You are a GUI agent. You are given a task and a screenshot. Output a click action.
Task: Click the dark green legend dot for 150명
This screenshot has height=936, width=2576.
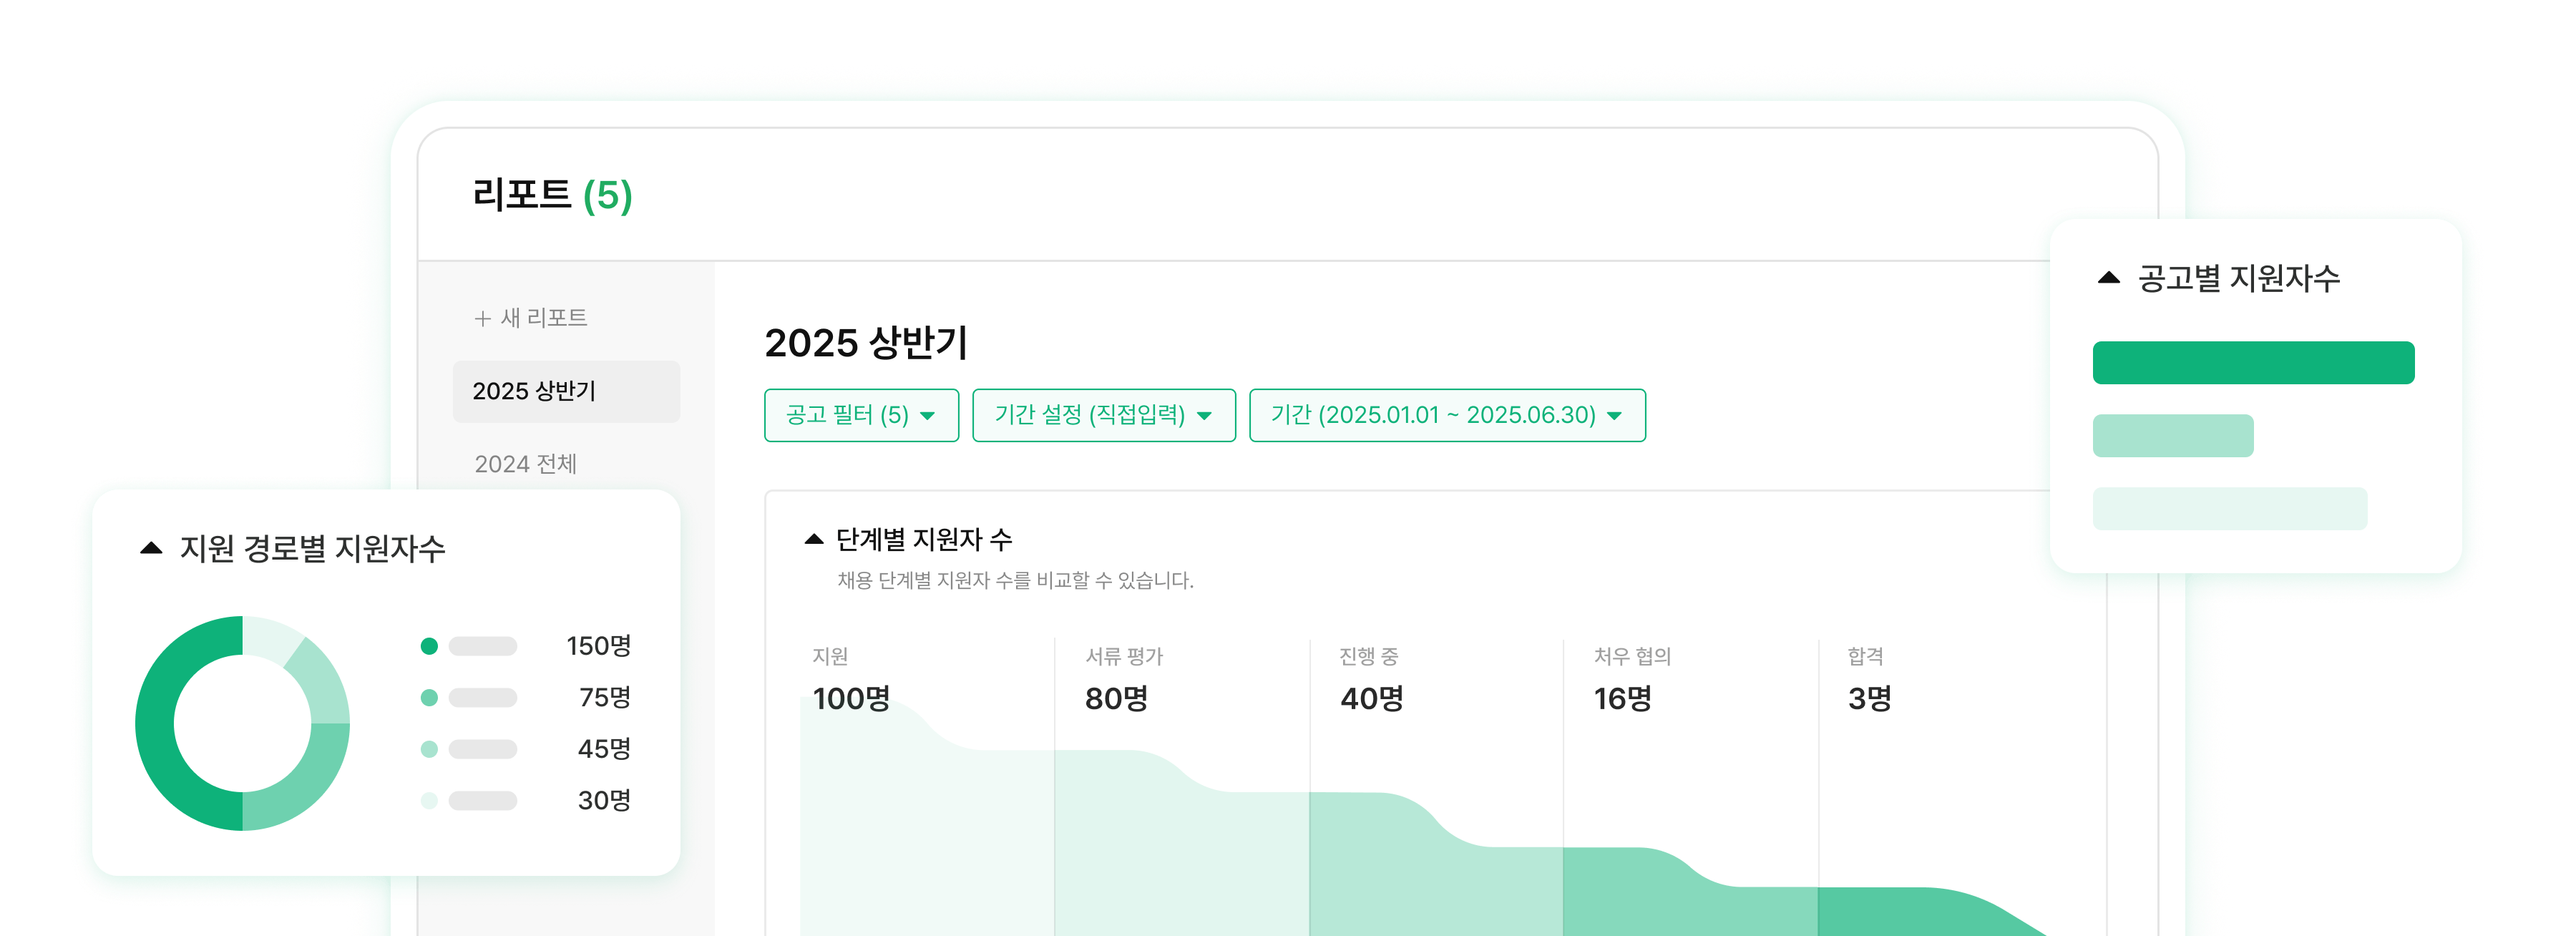tap(429, 646)
